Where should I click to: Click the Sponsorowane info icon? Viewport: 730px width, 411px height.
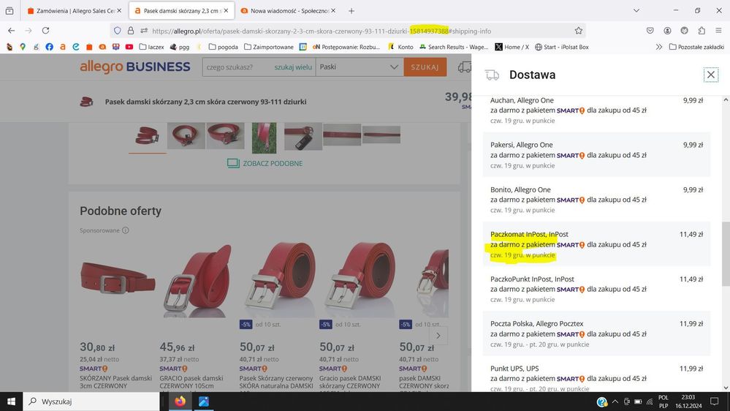tap(125, 230)
